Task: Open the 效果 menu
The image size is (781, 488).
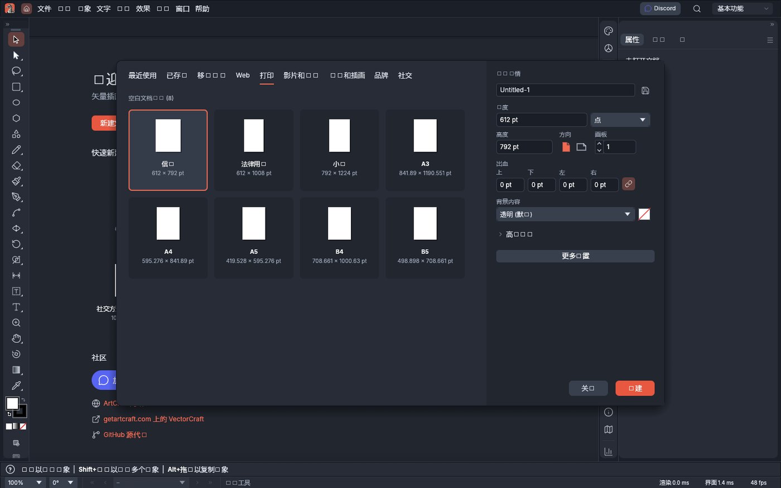Action: tap(143, 8)
